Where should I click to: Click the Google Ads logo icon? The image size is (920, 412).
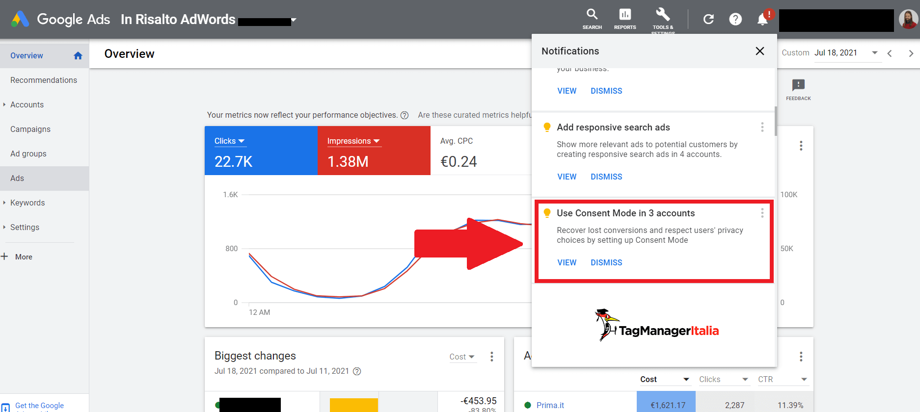20,19
